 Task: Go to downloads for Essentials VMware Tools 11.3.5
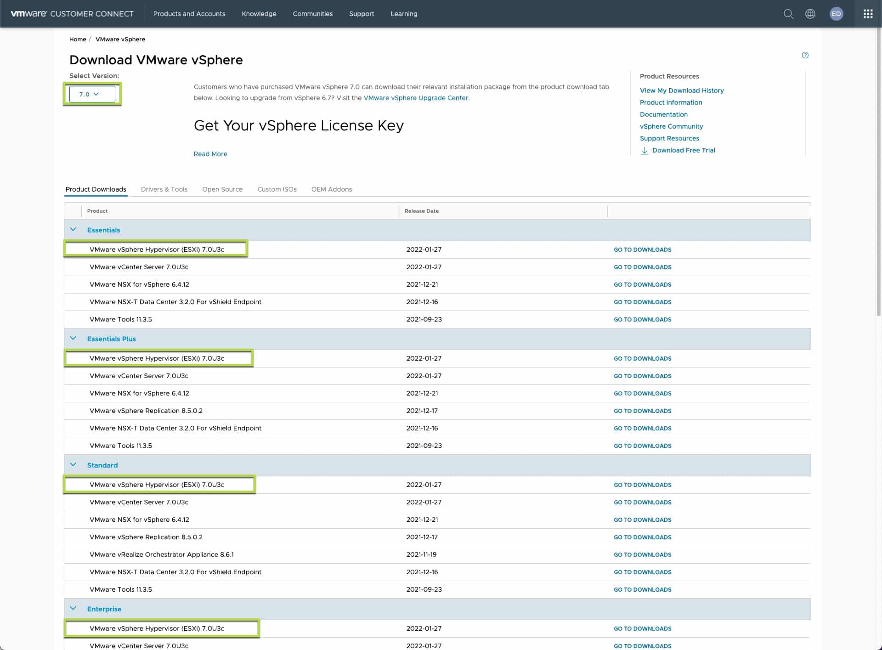(x=643, y=320)
